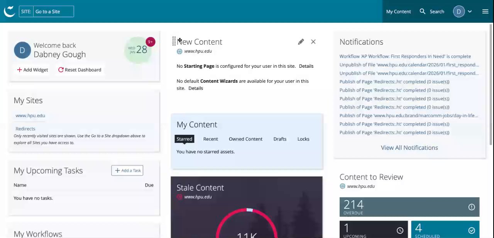
Task: Click Reset Dashboard
Action: tap(80, 70)
